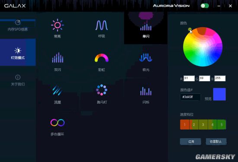Select the 流星 meteor effect icon
The height and width of the screenshot is (162, 238).
click(x=58, y=90)
